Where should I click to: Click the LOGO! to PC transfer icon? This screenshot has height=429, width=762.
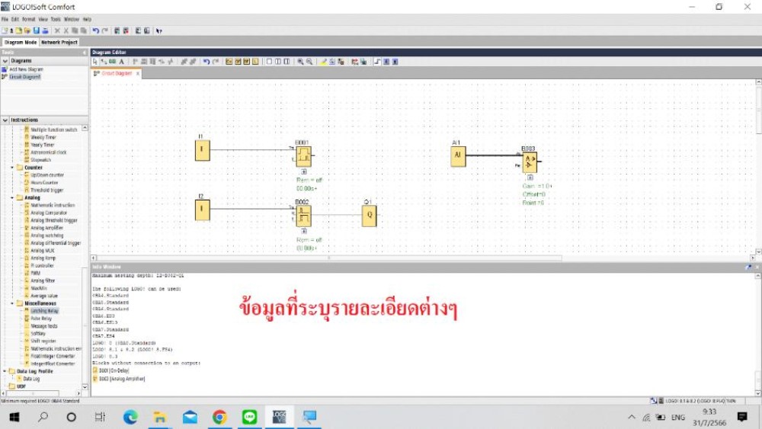click(147, 30)
